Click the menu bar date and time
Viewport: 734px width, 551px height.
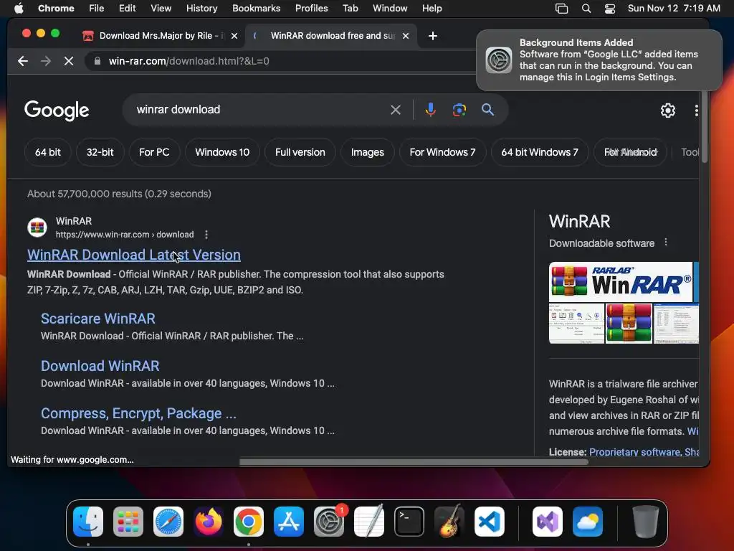[674, 8]
